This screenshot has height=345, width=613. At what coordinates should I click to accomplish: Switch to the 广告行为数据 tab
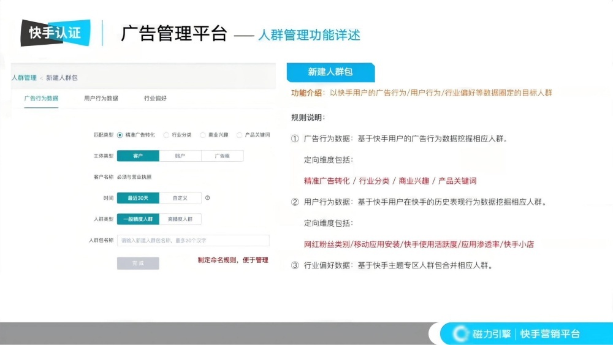(41, 98)
